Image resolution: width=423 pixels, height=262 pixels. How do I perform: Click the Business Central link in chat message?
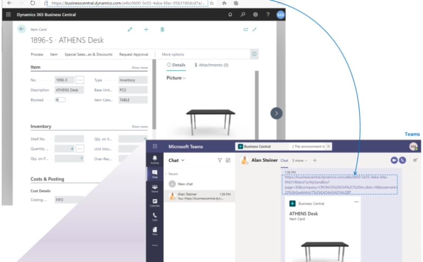click(x=340, y=184)
